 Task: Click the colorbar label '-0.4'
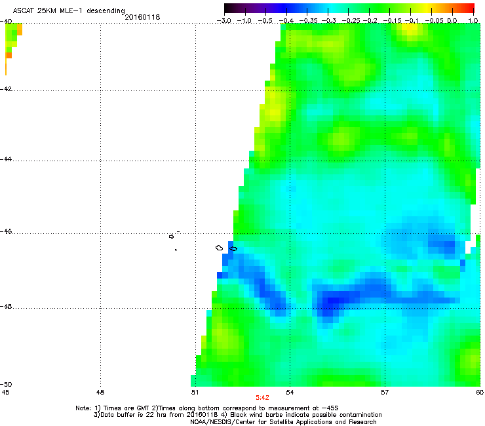[x=286, y=21]
